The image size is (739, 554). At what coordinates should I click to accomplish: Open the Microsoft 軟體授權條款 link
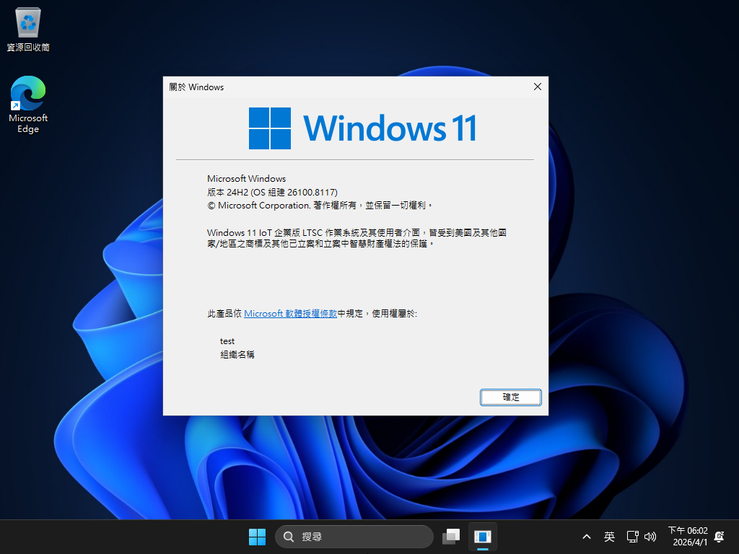290,314
